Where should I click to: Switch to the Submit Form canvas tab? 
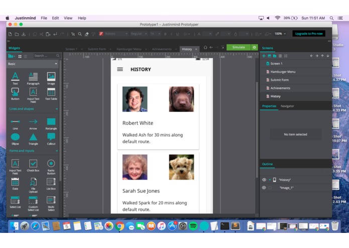(97, 49)
